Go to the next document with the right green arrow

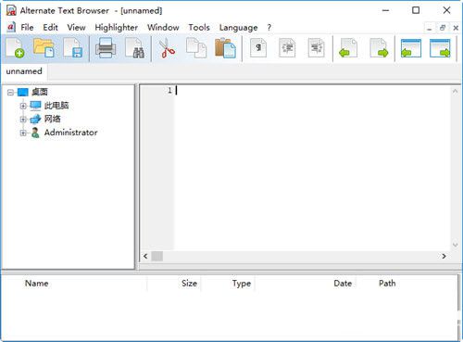[379, 48]
